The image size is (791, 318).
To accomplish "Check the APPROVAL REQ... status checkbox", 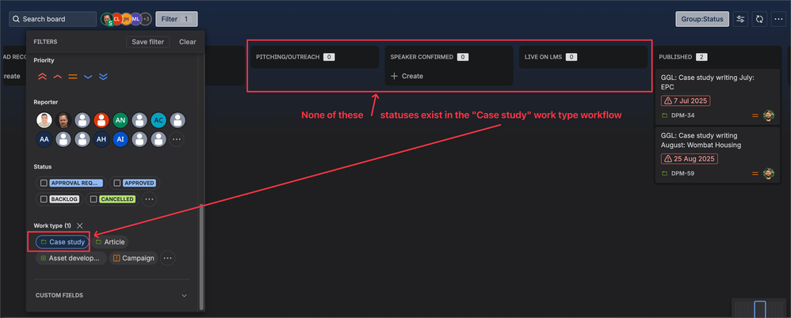I will 44,184.
